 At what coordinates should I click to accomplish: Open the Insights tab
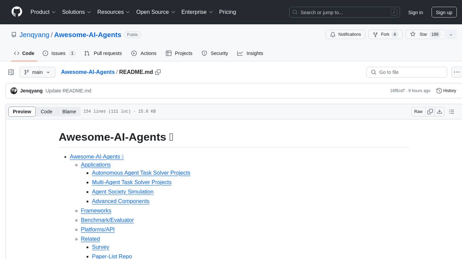pyautogui.click(x=250, y=53)
